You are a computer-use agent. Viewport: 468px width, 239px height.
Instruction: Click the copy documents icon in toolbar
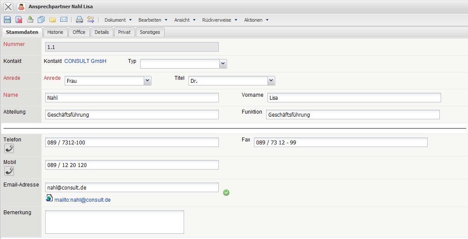coord(41,20)
